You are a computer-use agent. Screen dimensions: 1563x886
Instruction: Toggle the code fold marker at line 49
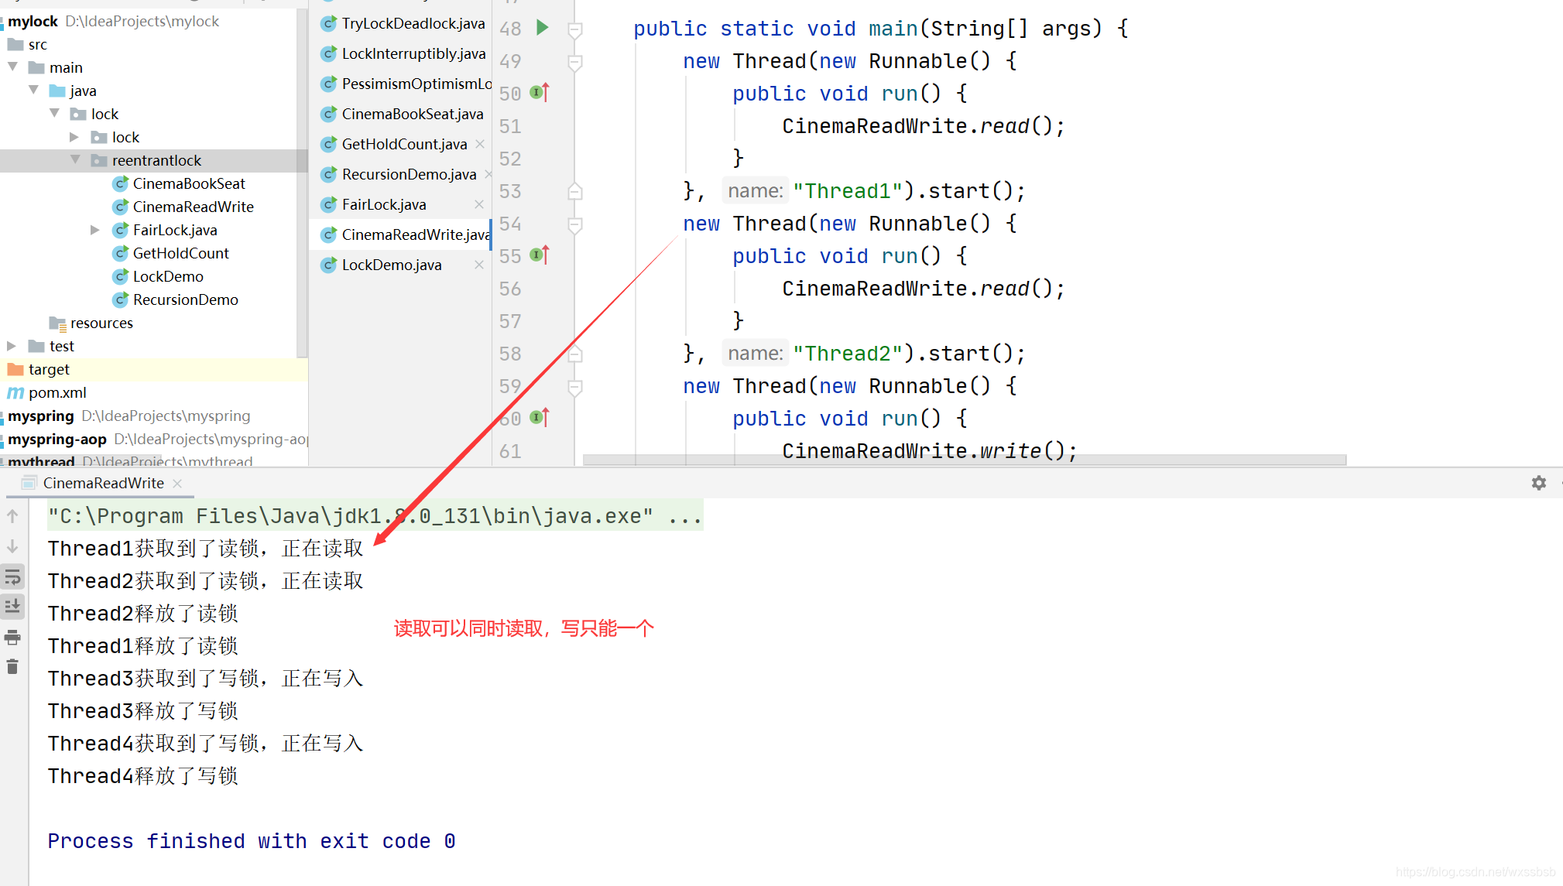coord(575,61)
